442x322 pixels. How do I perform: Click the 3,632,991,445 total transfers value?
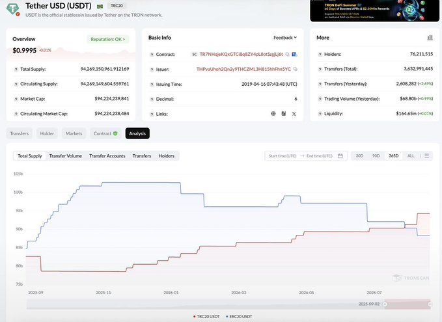click(x=419, y=69)
